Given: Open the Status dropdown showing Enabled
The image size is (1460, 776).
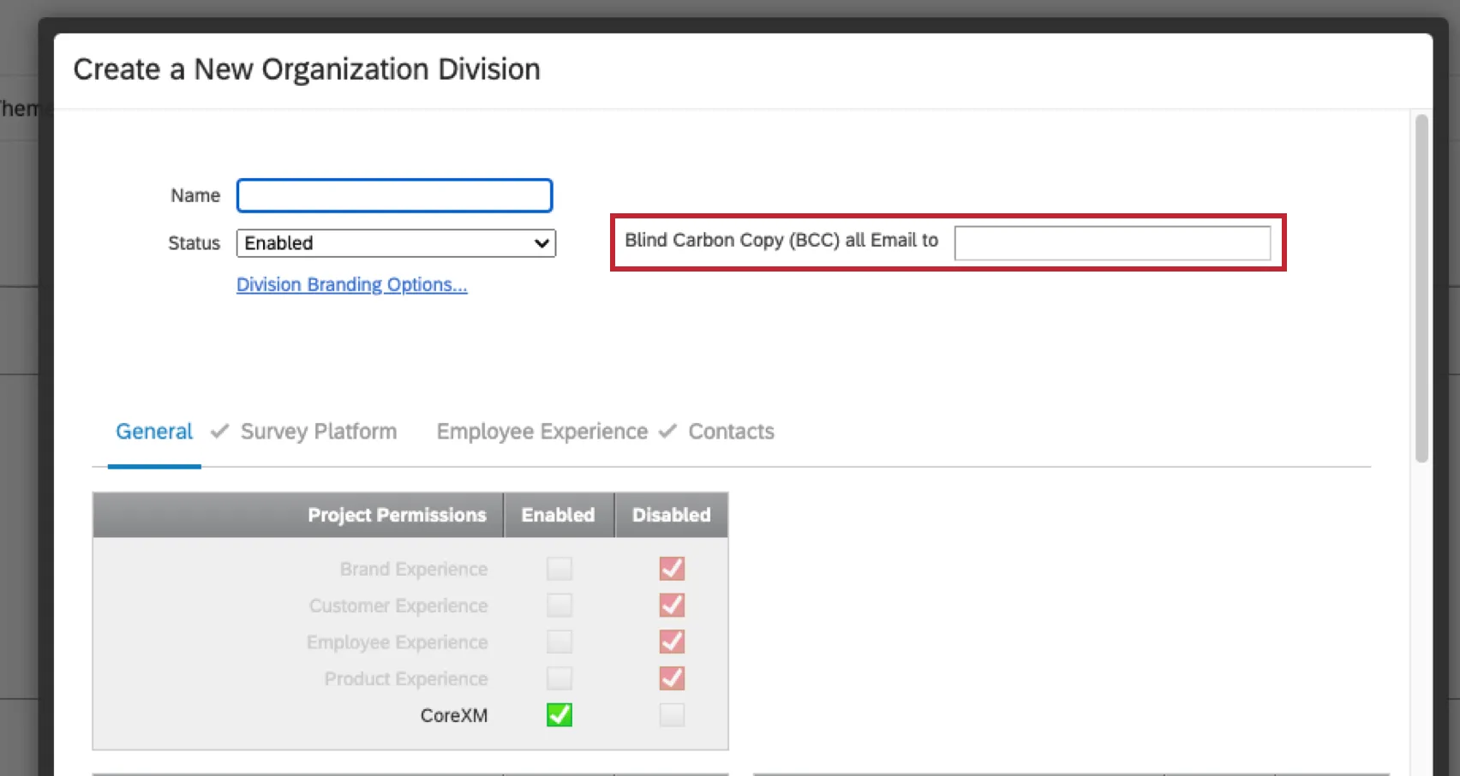Looking at the screenshot, I should [396, 243].
